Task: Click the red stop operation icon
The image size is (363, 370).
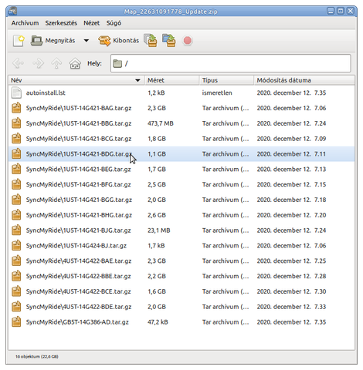Action: point(188,41)
